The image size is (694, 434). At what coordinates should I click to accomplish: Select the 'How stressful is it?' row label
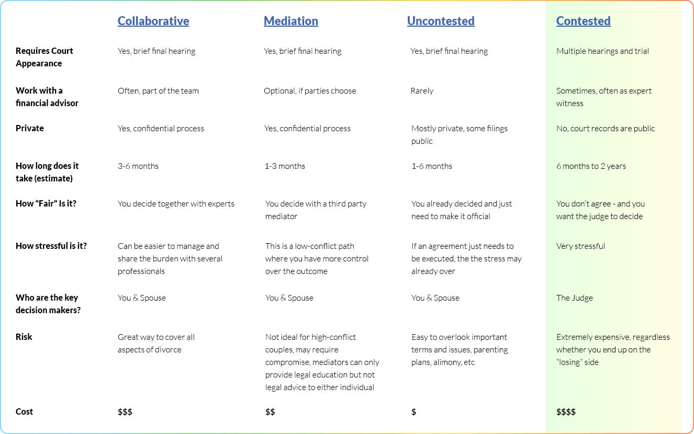coord(51,246)
